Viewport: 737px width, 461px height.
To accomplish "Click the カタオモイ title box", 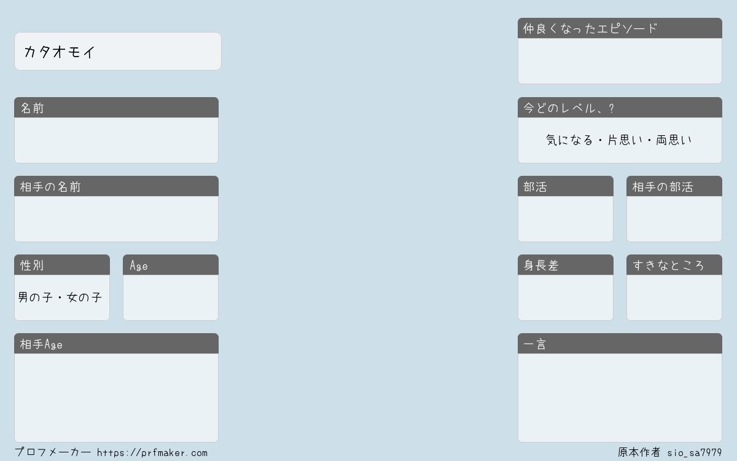I will coord(117,52).
